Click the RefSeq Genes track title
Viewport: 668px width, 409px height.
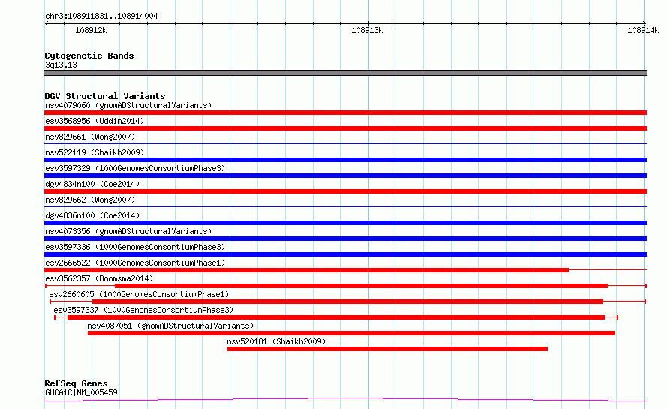coord(76,383)
